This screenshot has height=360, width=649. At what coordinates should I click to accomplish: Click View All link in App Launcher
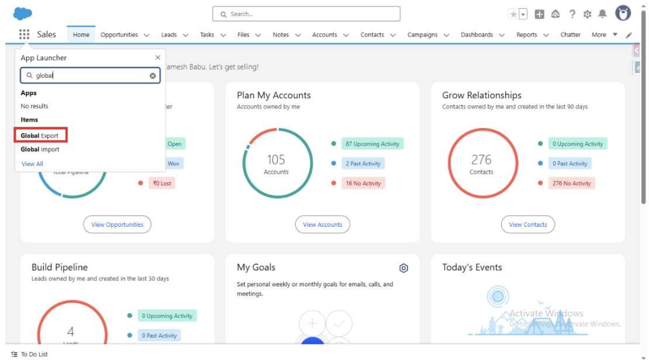coord(32,164)
